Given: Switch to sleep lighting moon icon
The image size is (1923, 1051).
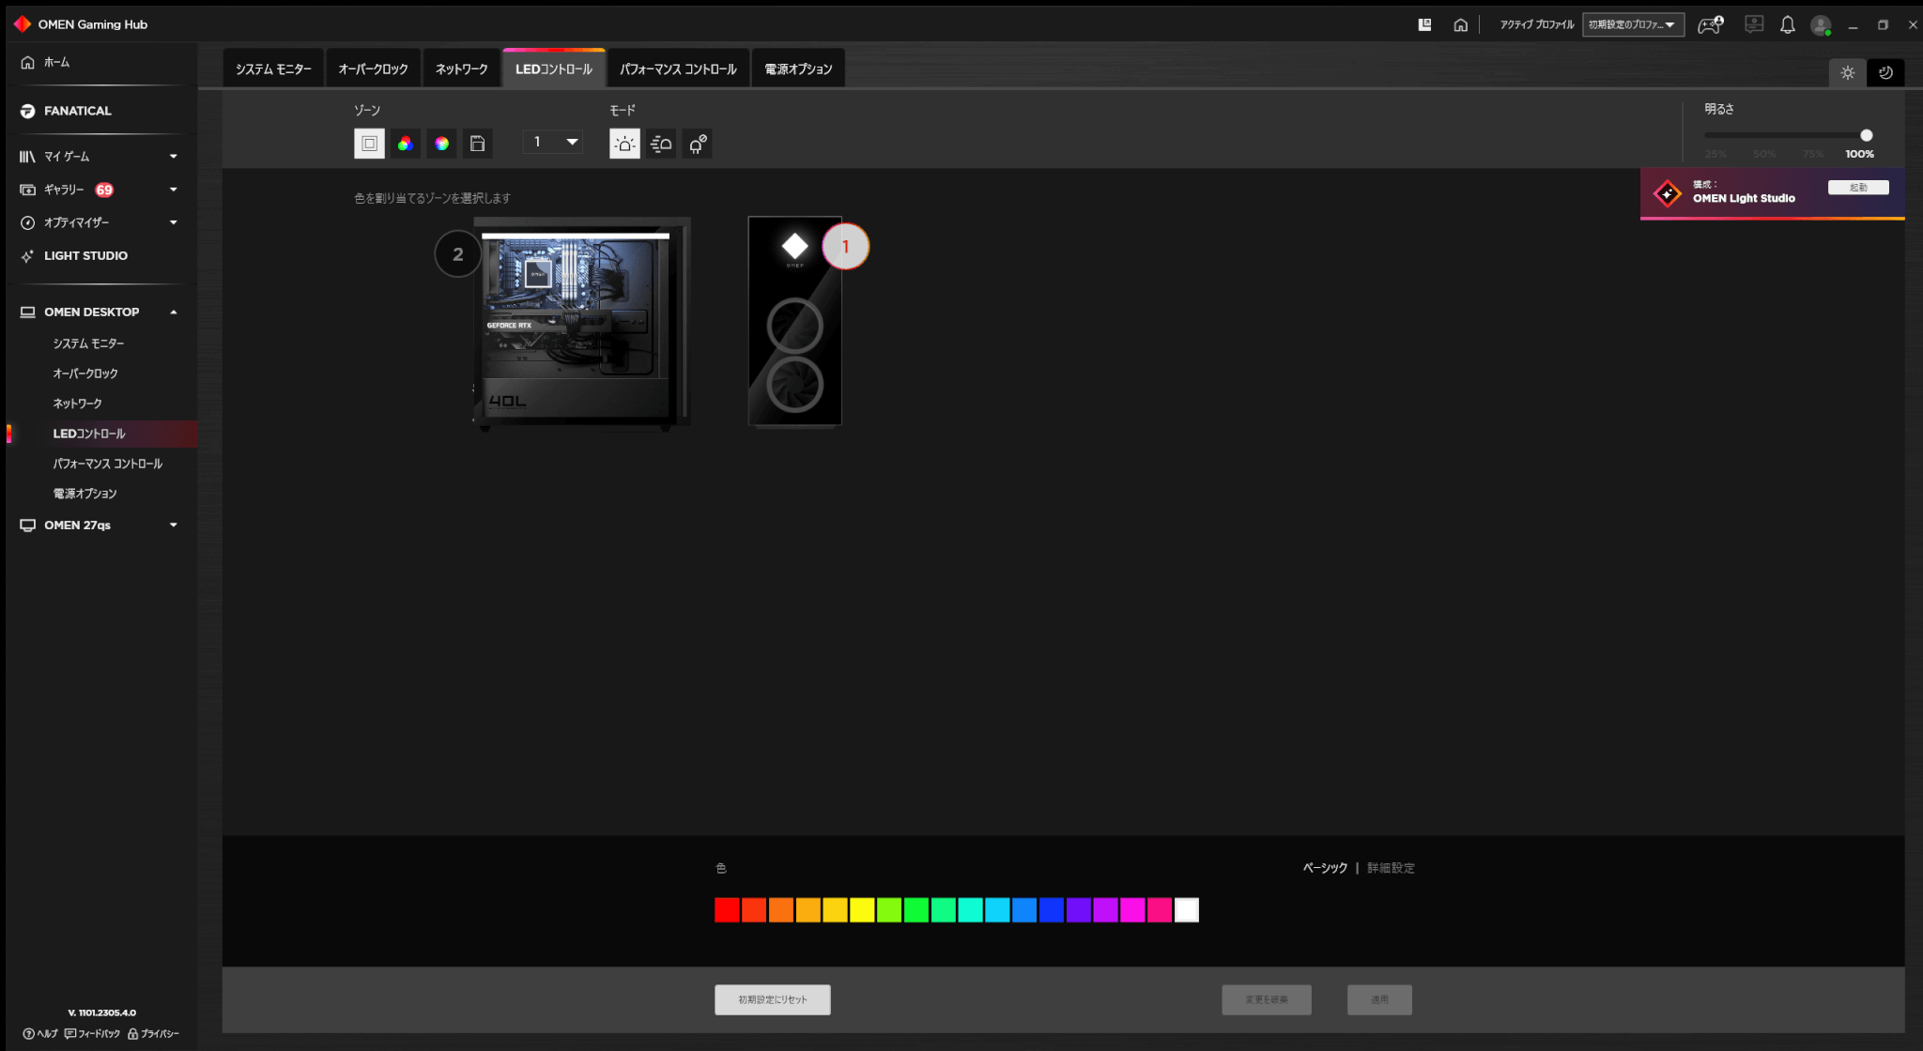Looking at the screenshot, I should (1885, 72).
